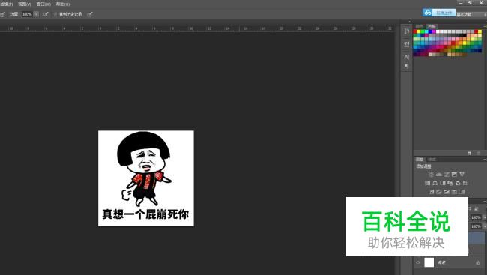Open the layer fill dropdown arrow
The height and width of the screenshot is (275, 487).
(x=484, y=226)
